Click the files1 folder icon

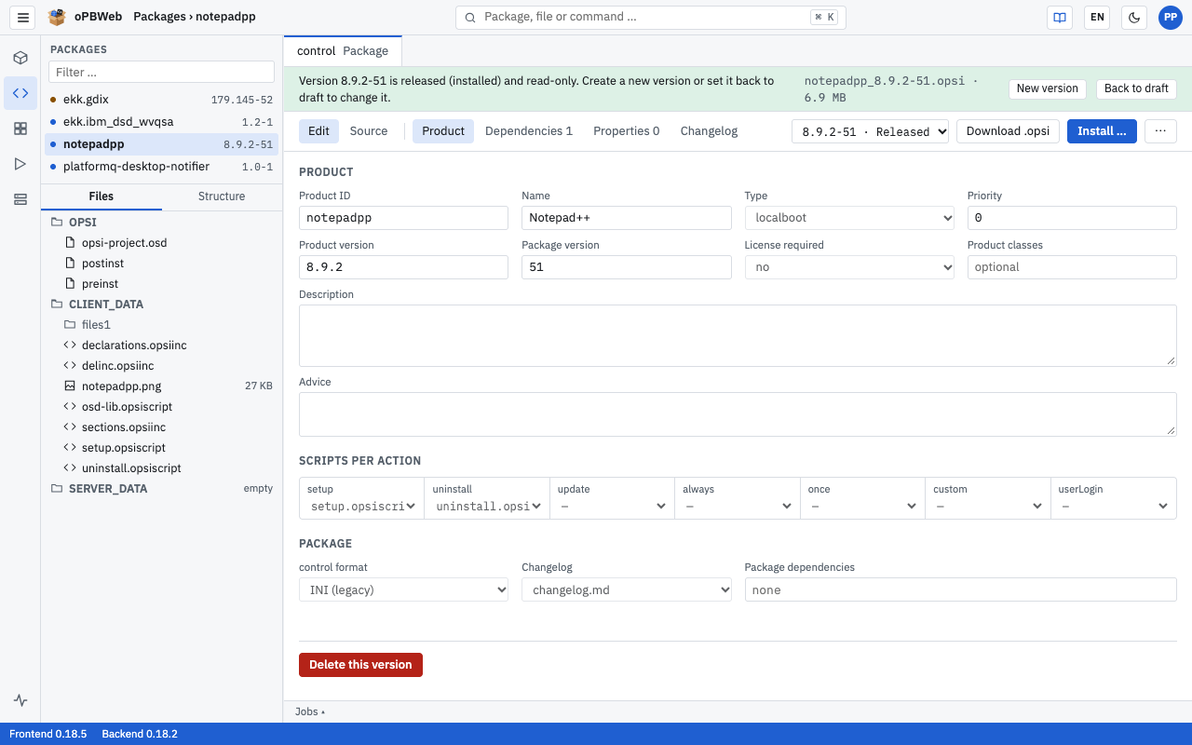tap(70, 325)
